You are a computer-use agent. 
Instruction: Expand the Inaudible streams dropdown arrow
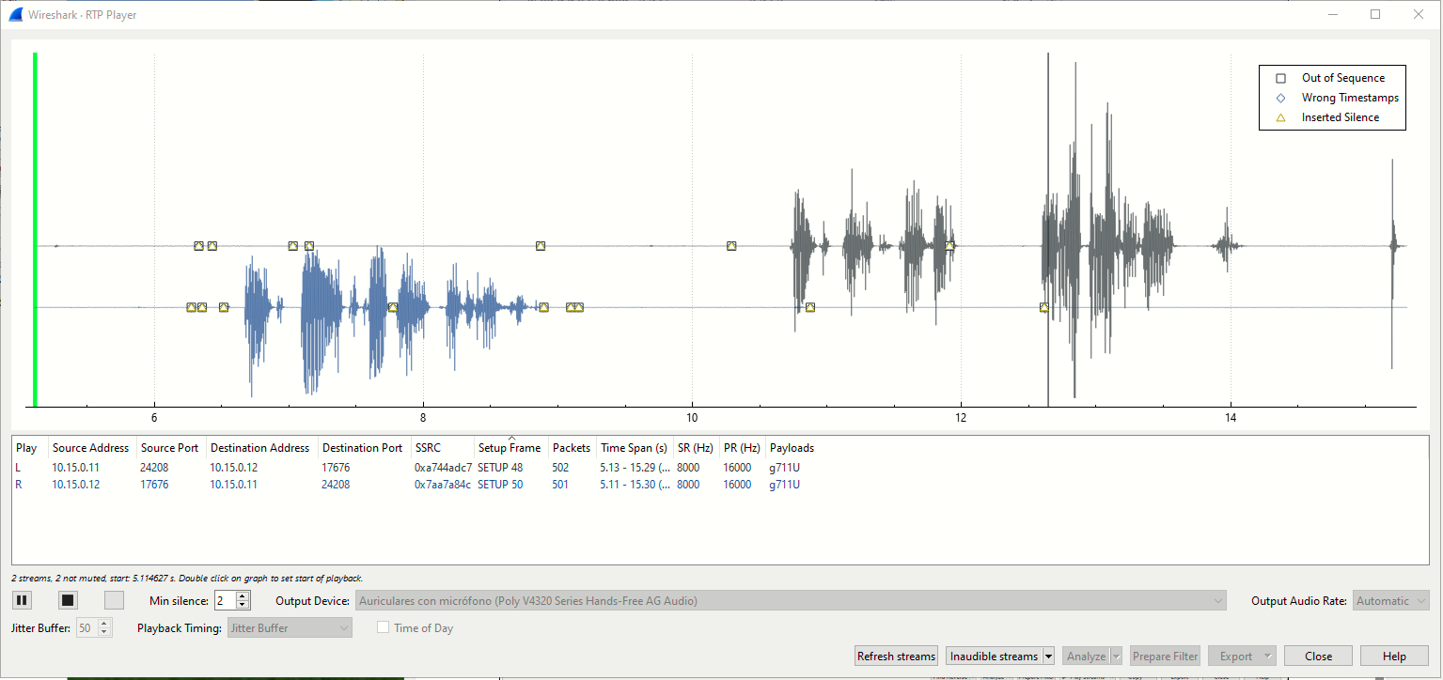coord(1048,657)
